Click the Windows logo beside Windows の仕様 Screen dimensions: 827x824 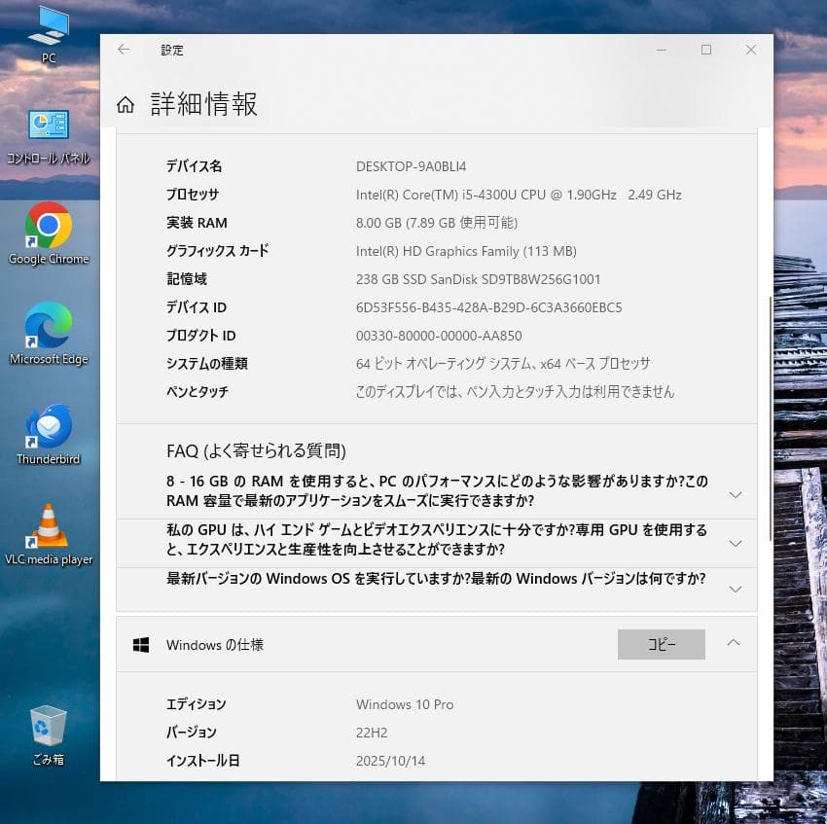(141, 644)
